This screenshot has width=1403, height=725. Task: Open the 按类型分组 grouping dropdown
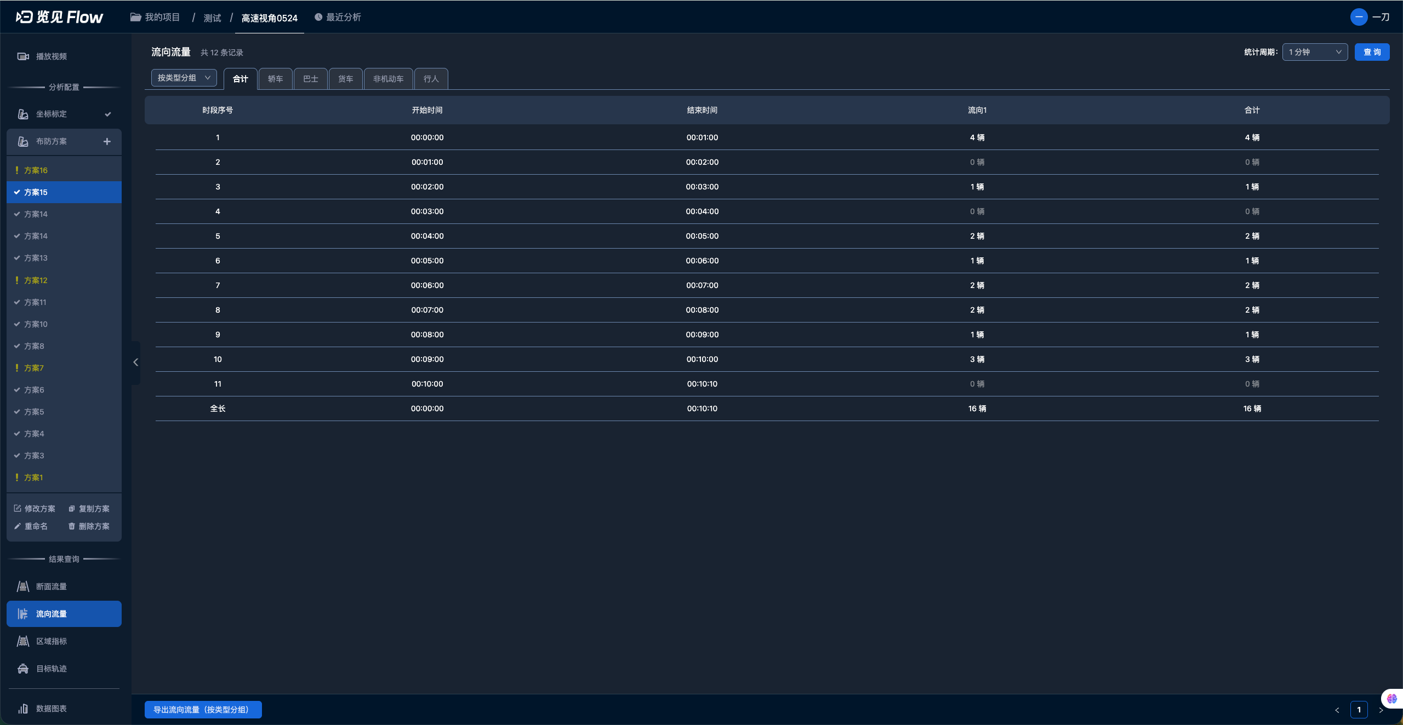pos(184,78)
